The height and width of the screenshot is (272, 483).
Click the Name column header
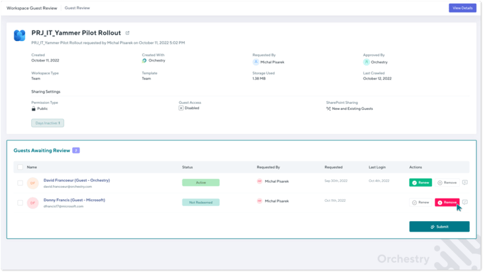(32, 167)
